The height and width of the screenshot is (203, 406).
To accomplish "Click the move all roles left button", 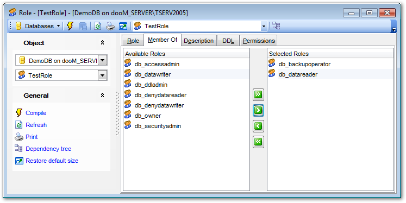I will pos(258,142).
